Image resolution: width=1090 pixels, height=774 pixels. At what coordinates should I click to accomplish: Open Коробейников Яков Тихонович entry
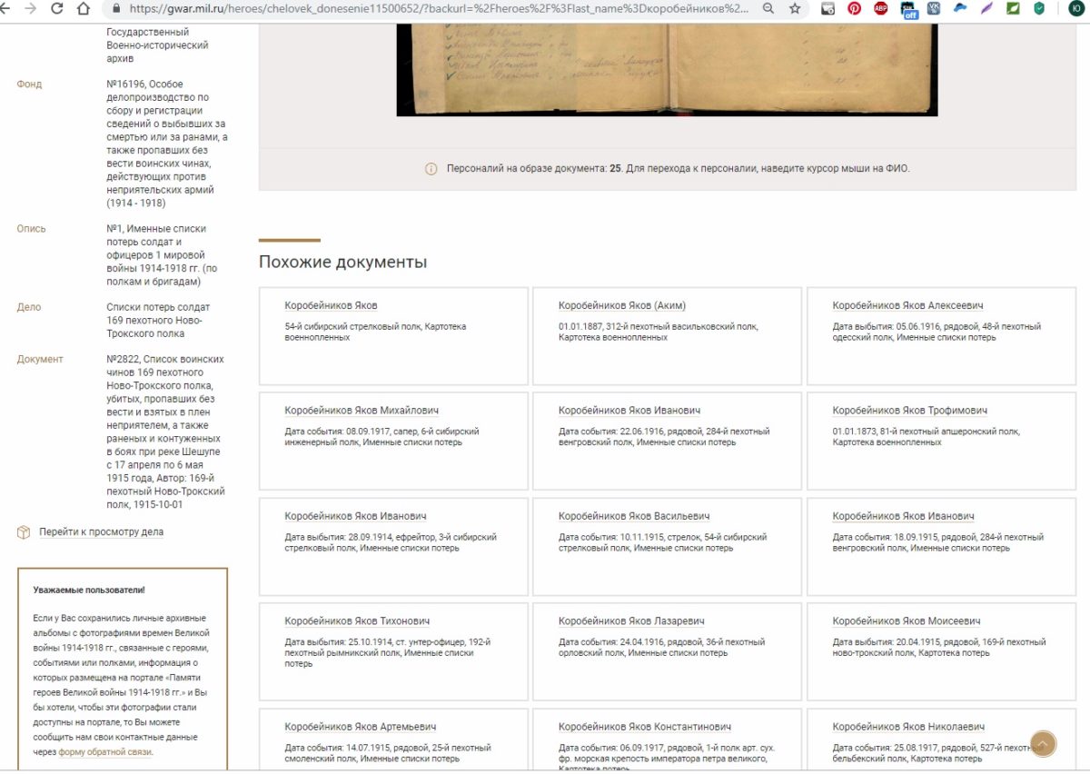pyautogui.click(x=357, y=621)
